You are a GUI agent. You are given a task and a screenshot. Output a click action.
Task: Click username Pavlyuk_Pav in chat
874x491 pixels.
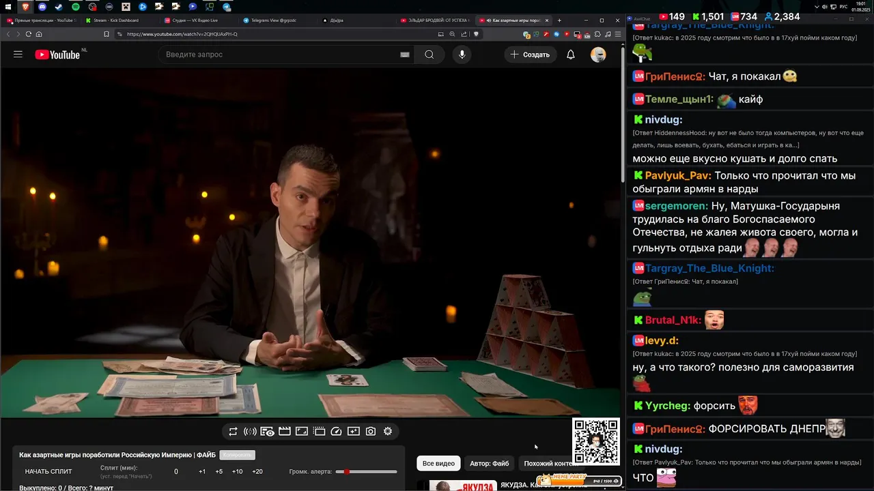(x=678, y=176)
